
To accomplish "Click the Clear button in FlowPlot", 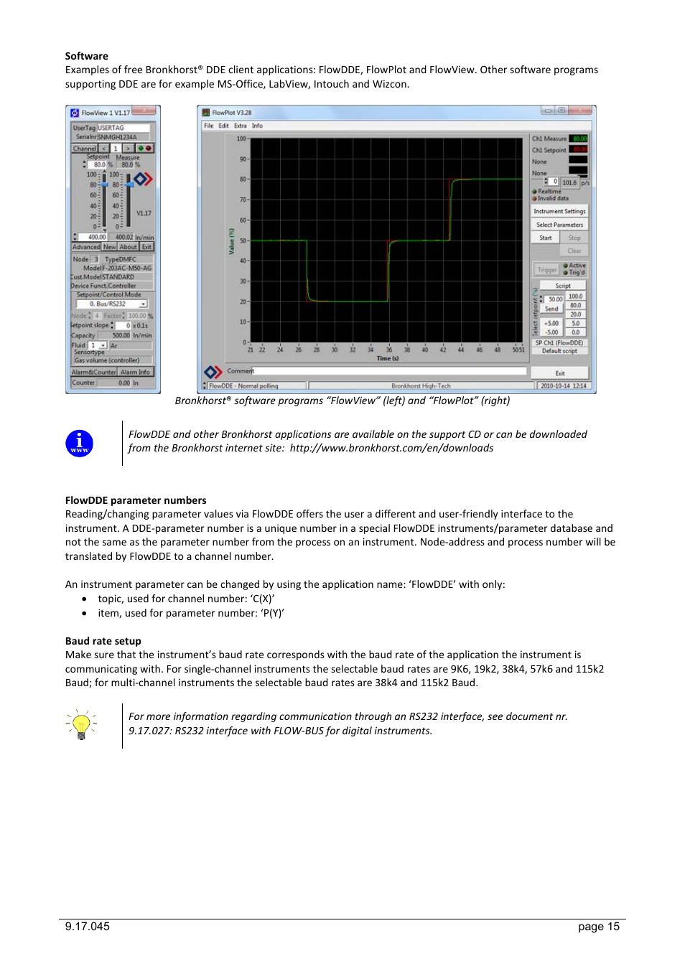I will pos(574,251).
